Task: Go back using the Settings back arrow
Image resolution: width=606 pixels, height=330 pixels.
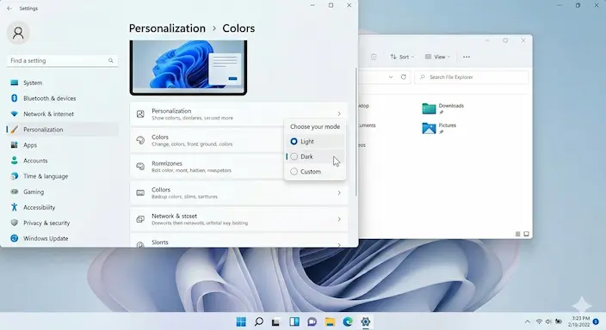Action: pos(9,8)
